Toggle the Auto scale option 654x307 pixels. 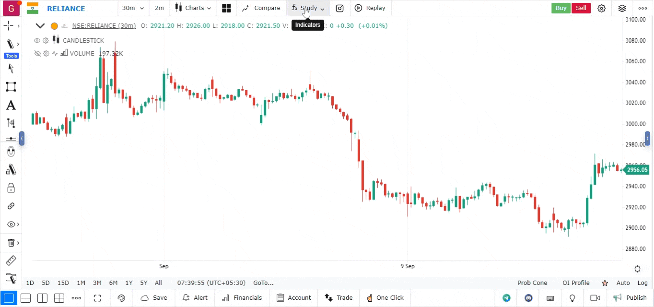(623, 283)
